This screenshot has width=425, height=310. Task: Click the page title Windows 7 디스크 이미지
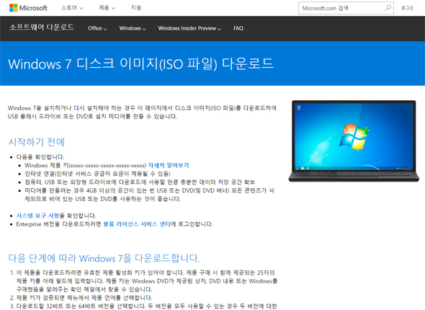pyautogui.click(x=140, y=64)
